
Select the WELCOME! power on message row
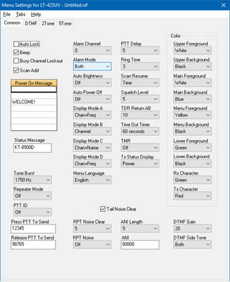[34, 102]
